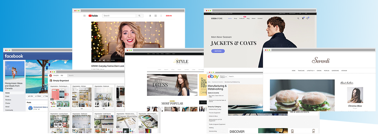The height and width of the screenshot is (138, 378).
Task: Open the YouTube apps grid icon
Action: pos(155,15)
